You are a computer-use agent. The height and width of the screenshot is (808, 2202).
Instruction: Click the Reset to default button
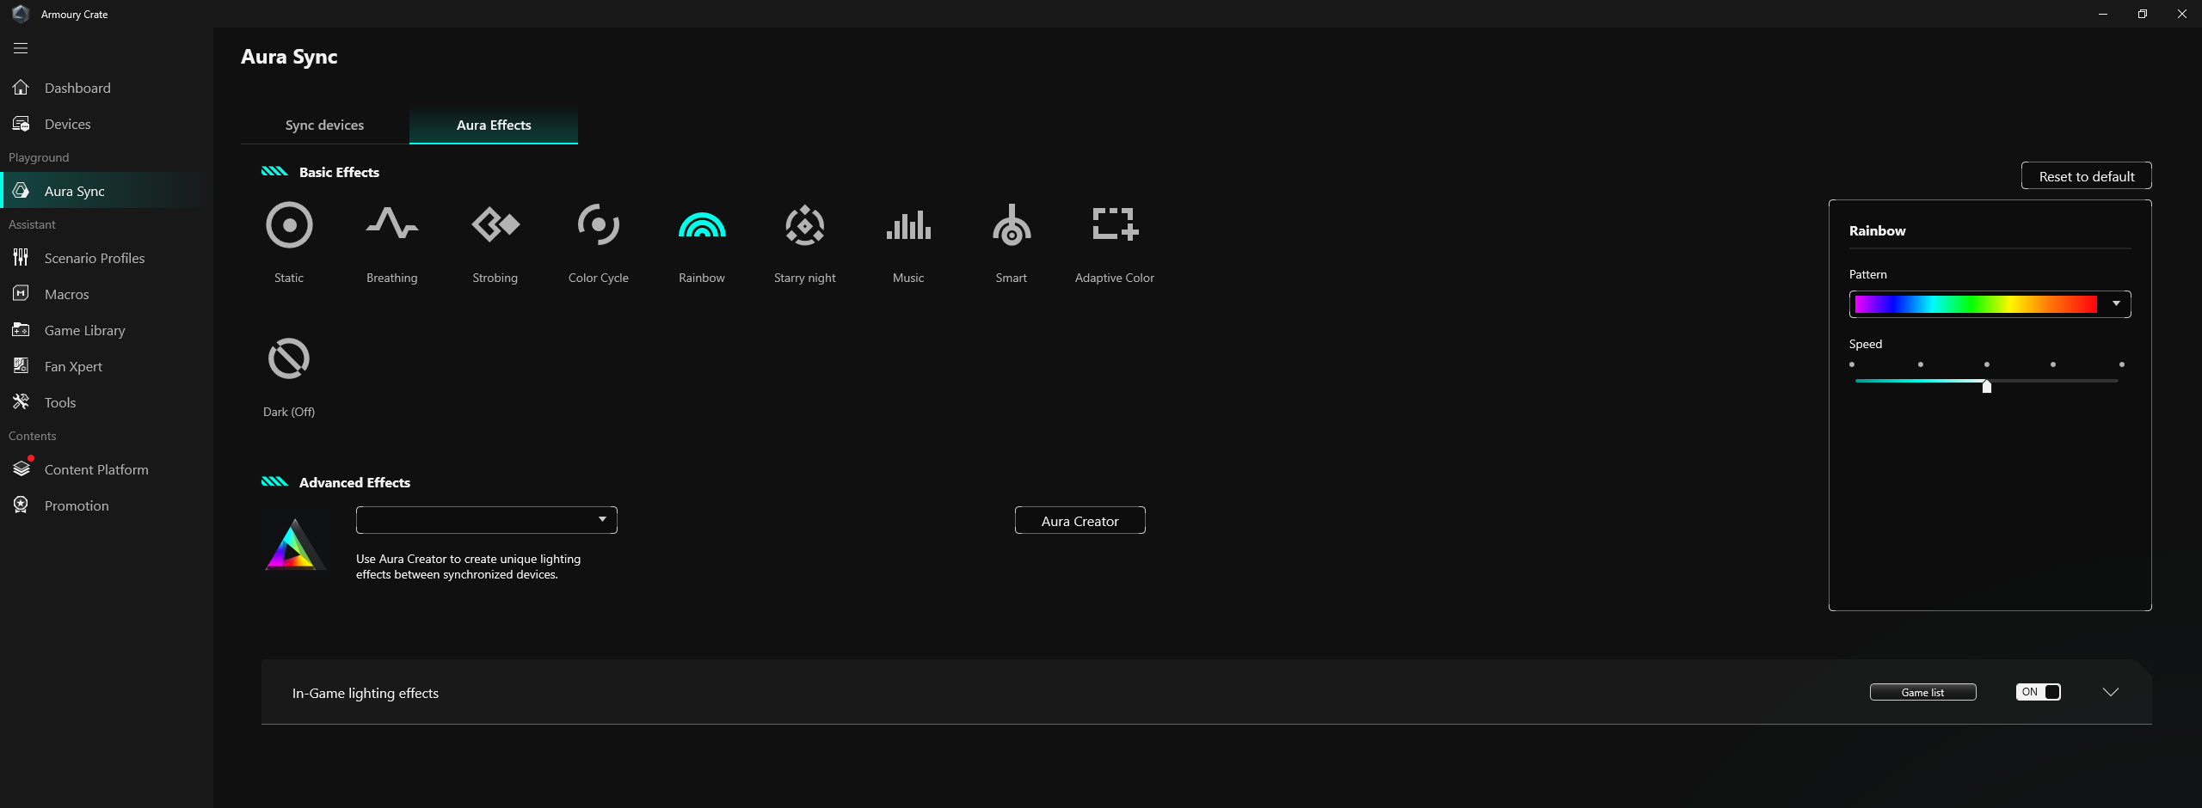pyautogui.click(x=2086, y=176)
